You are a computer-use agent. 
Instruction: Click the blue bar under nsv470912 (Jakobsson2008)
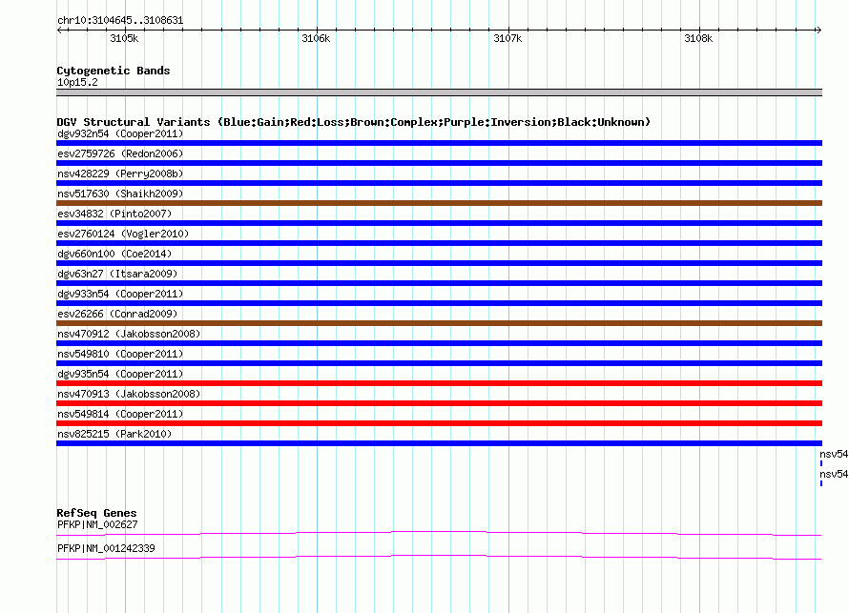(439, 343)
